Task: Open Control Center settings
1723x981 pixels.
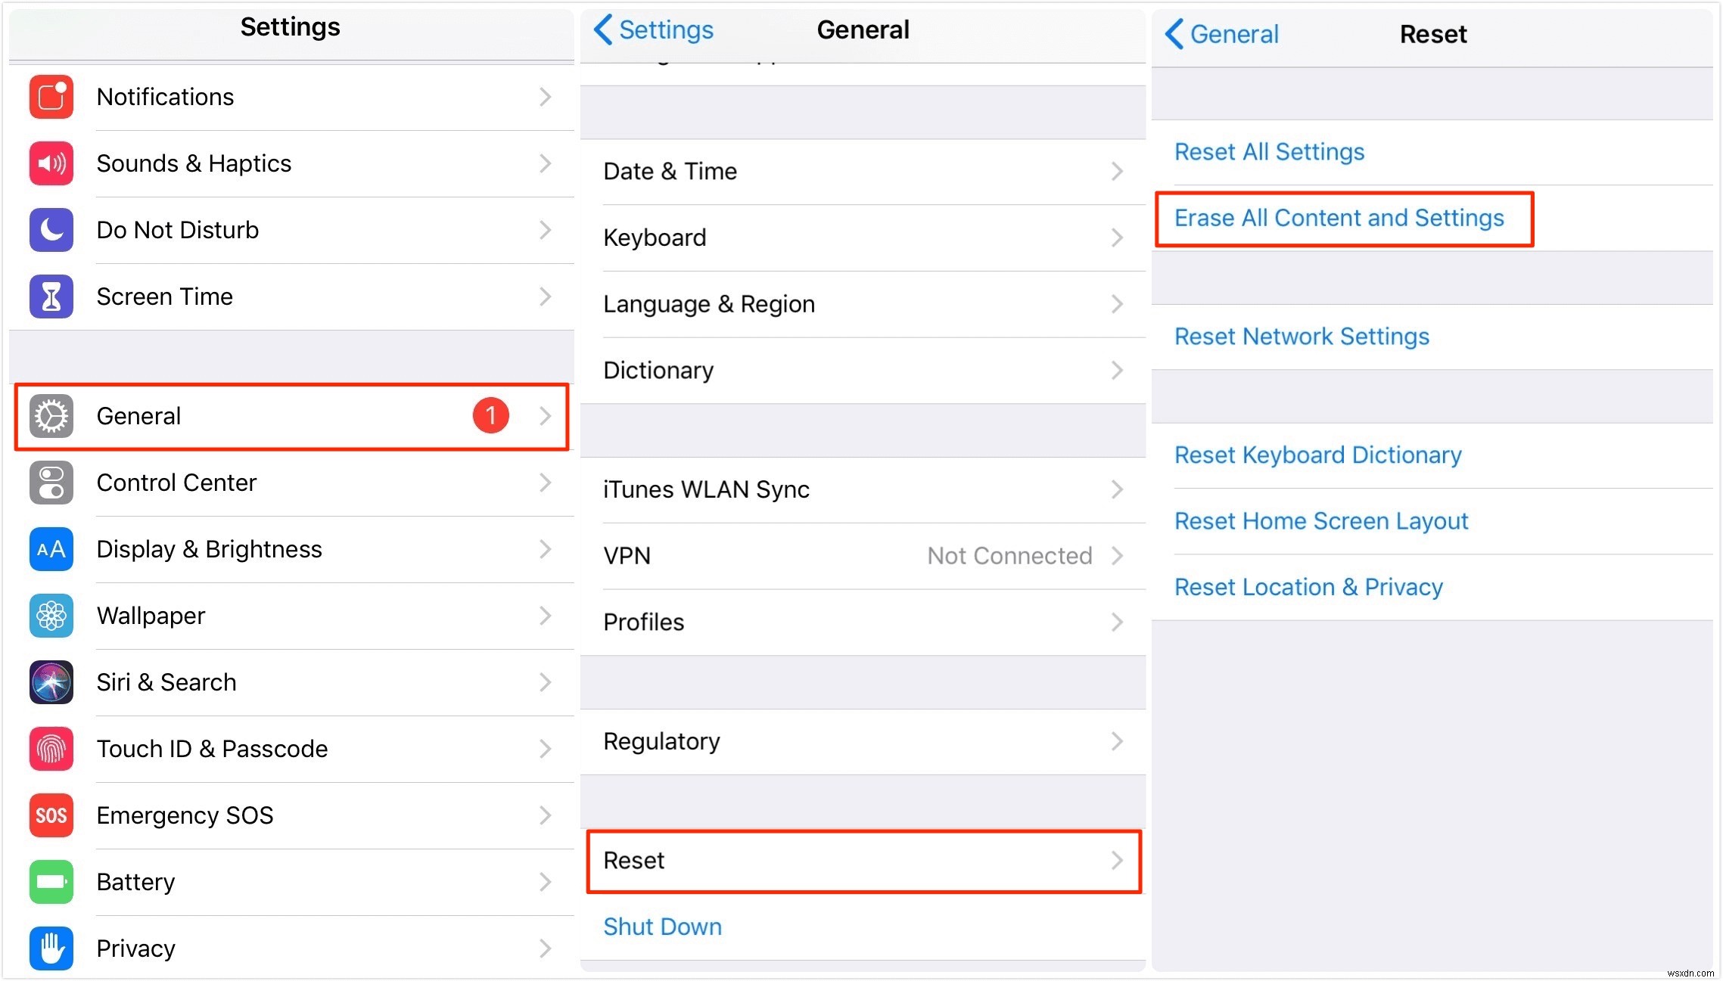Action: click(x=290, y=483)
